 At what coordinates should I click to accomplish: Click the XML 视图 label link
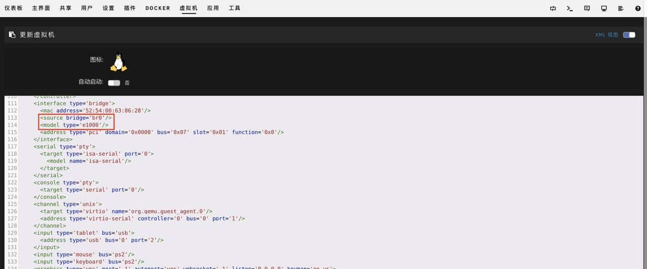[x=607, y=35]
